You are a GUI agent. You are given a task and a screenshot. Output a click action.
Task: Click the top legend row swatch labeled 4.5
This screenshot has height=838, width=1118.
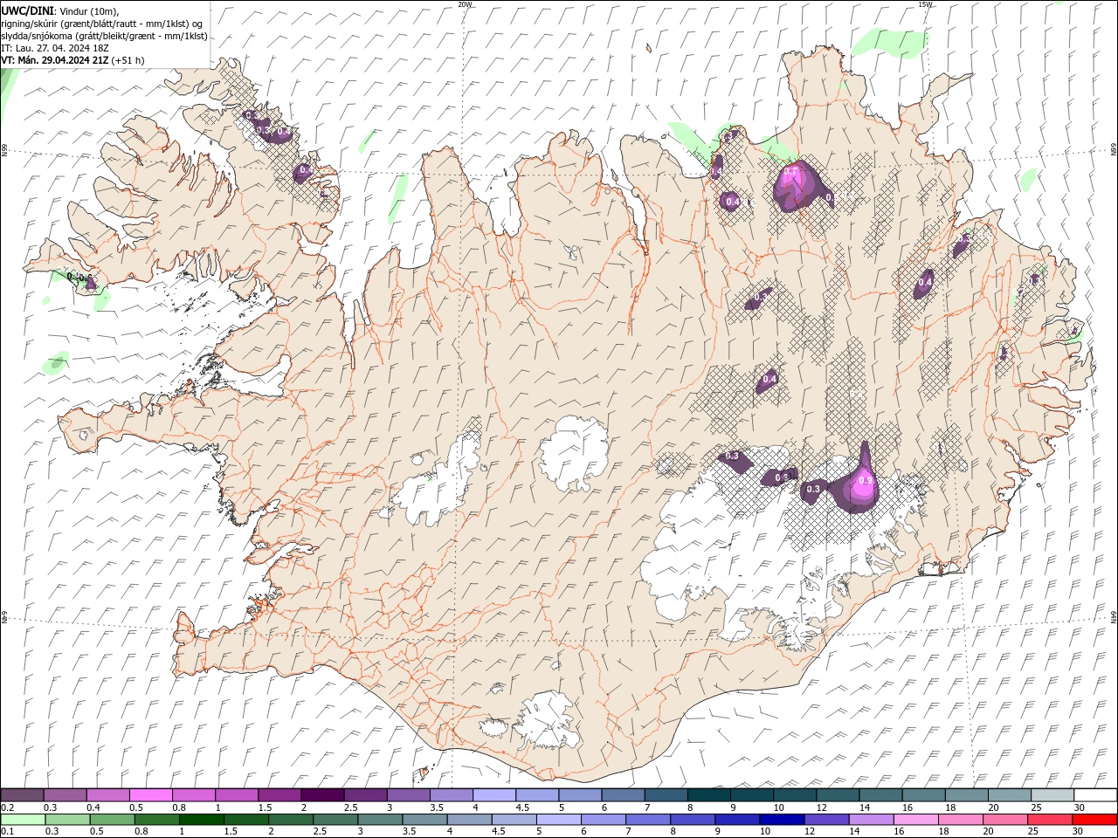pyautogui.click(x=536, y=795)
